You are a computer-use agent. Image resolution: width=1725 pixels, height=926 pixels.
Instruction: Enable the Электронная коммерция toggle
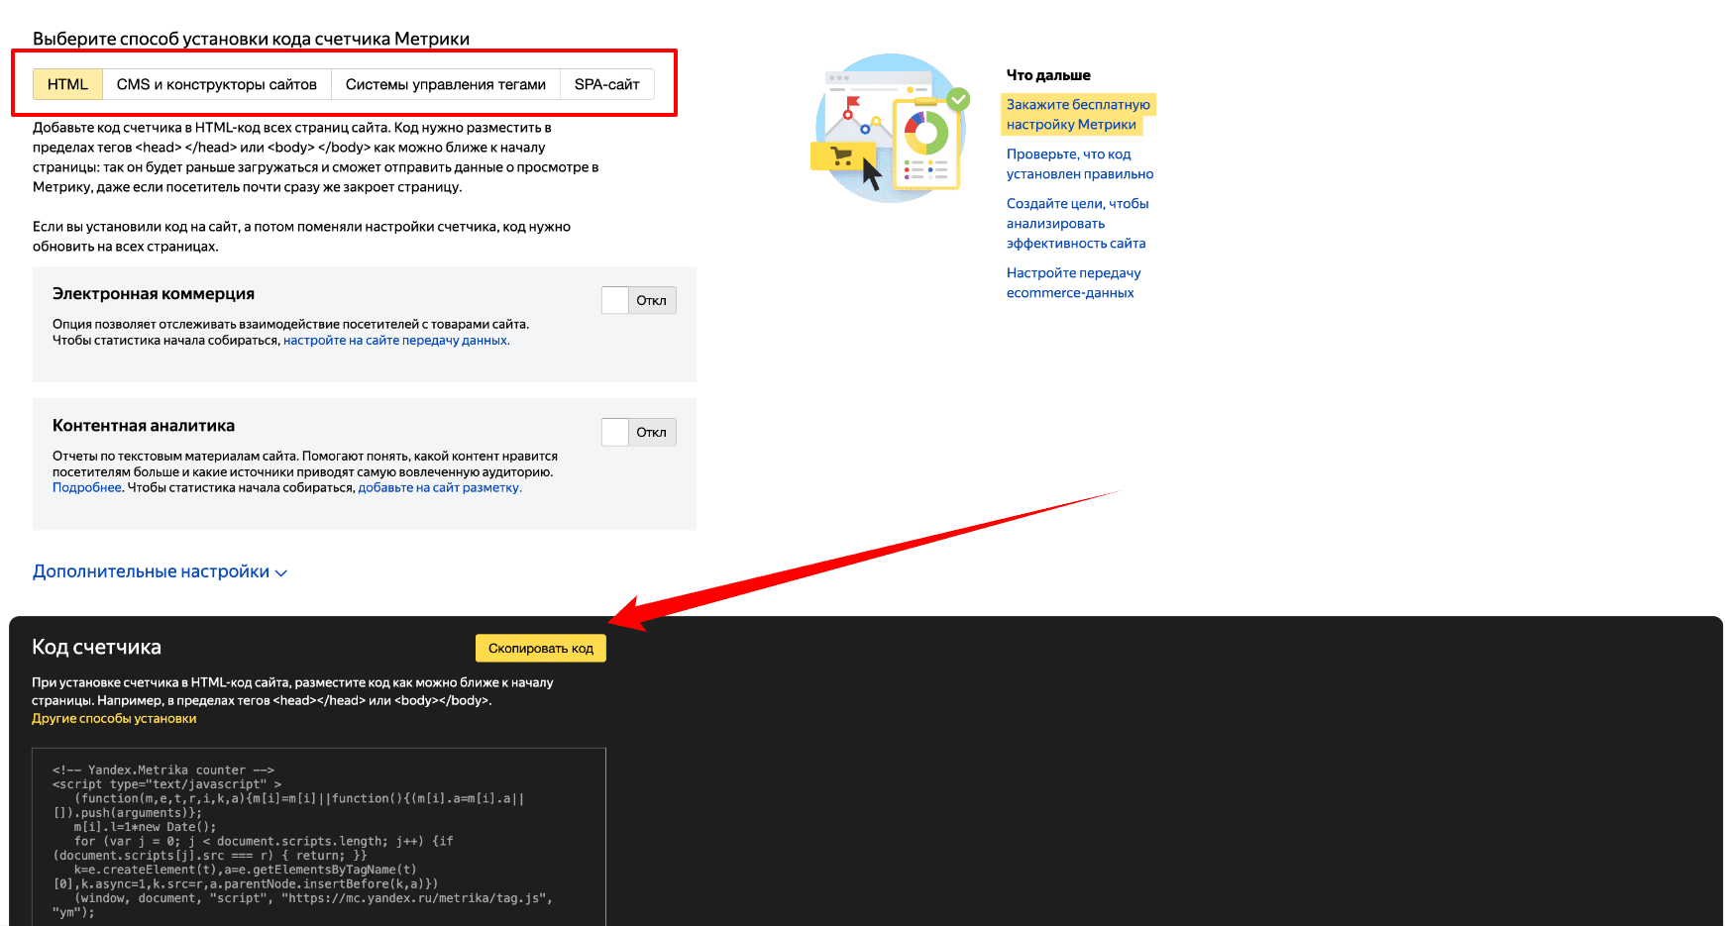tap(638, 300)
